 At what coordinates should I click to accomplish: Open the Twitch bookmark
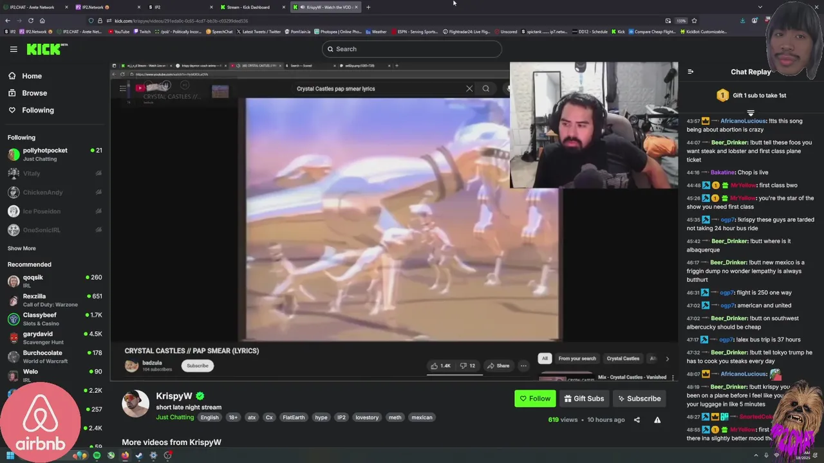pyautogui.click(x=142, y=32)
